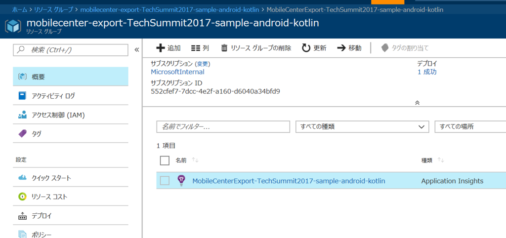This screenshot has width=506, height=238.
Task: Check the MobileCenterExport resource row checkbox
Action: [x=165, y=181]
